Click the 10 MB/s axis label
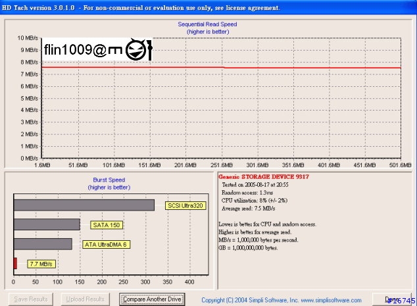Image resolution: width=417 pixels, height=306 pixels. [x=28, y=38]
